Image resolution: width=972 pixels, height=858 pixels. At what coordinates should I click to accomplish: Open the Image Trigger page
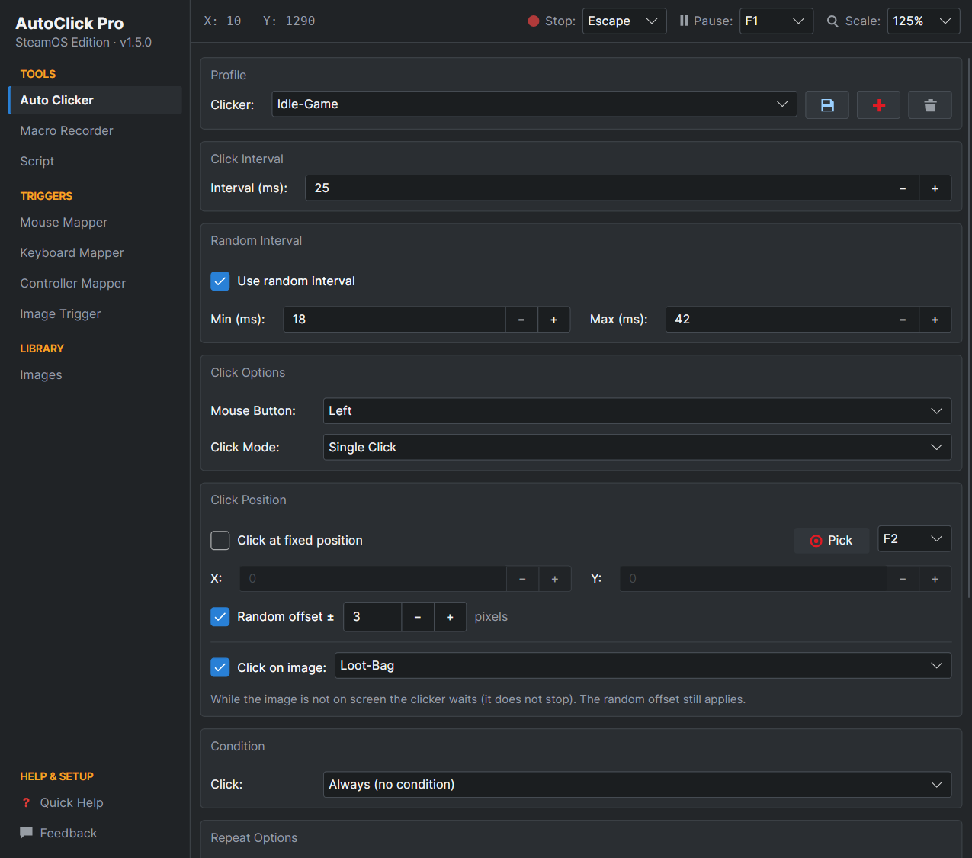coord(95,314)
